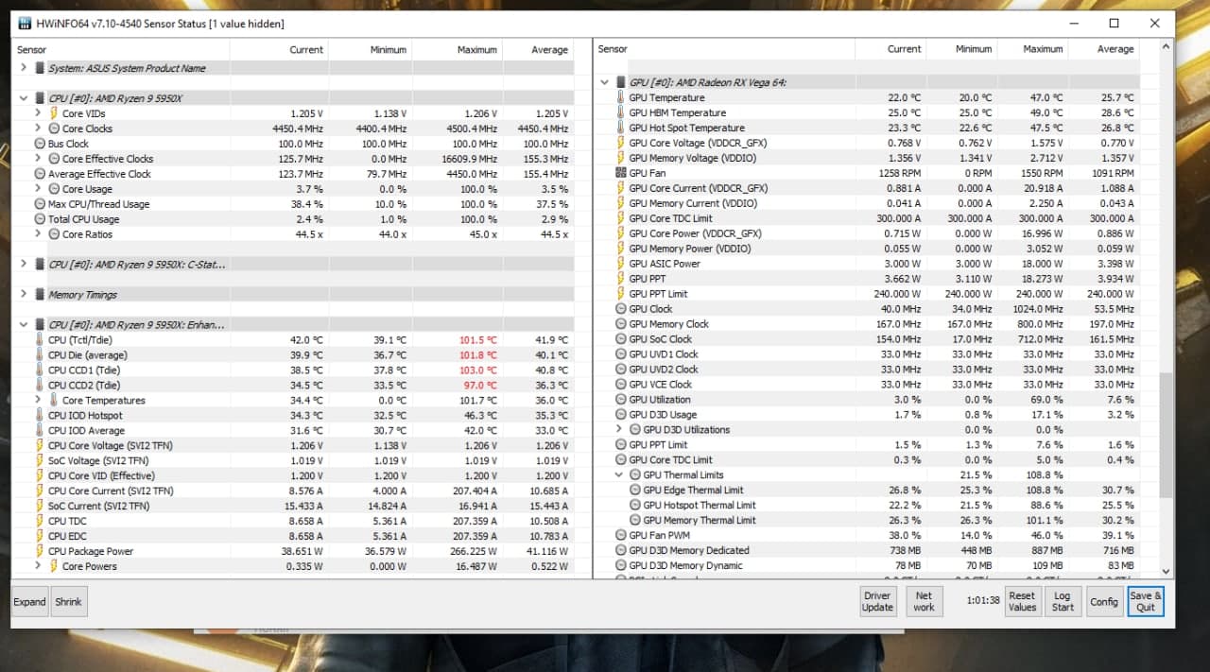
Task: Select the CPU EDC row label
Action: pyautogui.click(x=65, y=536)
